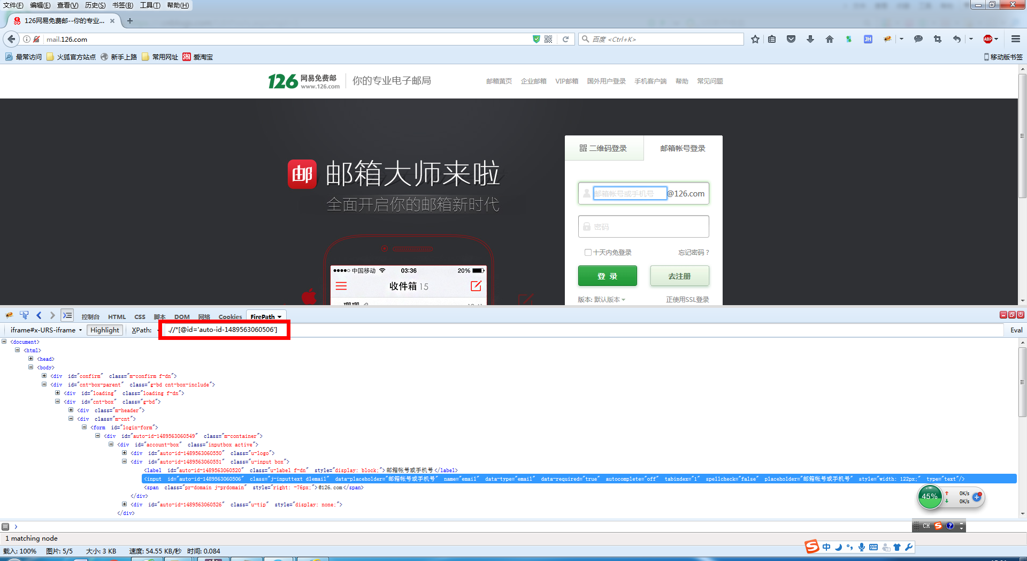1027x561 pixels.
Task: Reload the page with the refresh icon
Action: pos(565,39)
